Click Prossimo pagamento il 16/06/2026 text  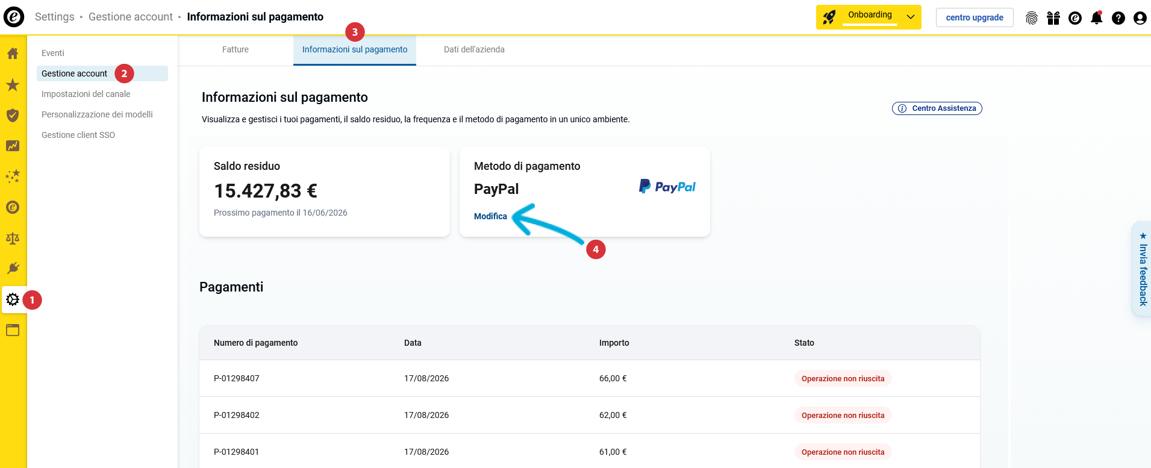[281, 213]
